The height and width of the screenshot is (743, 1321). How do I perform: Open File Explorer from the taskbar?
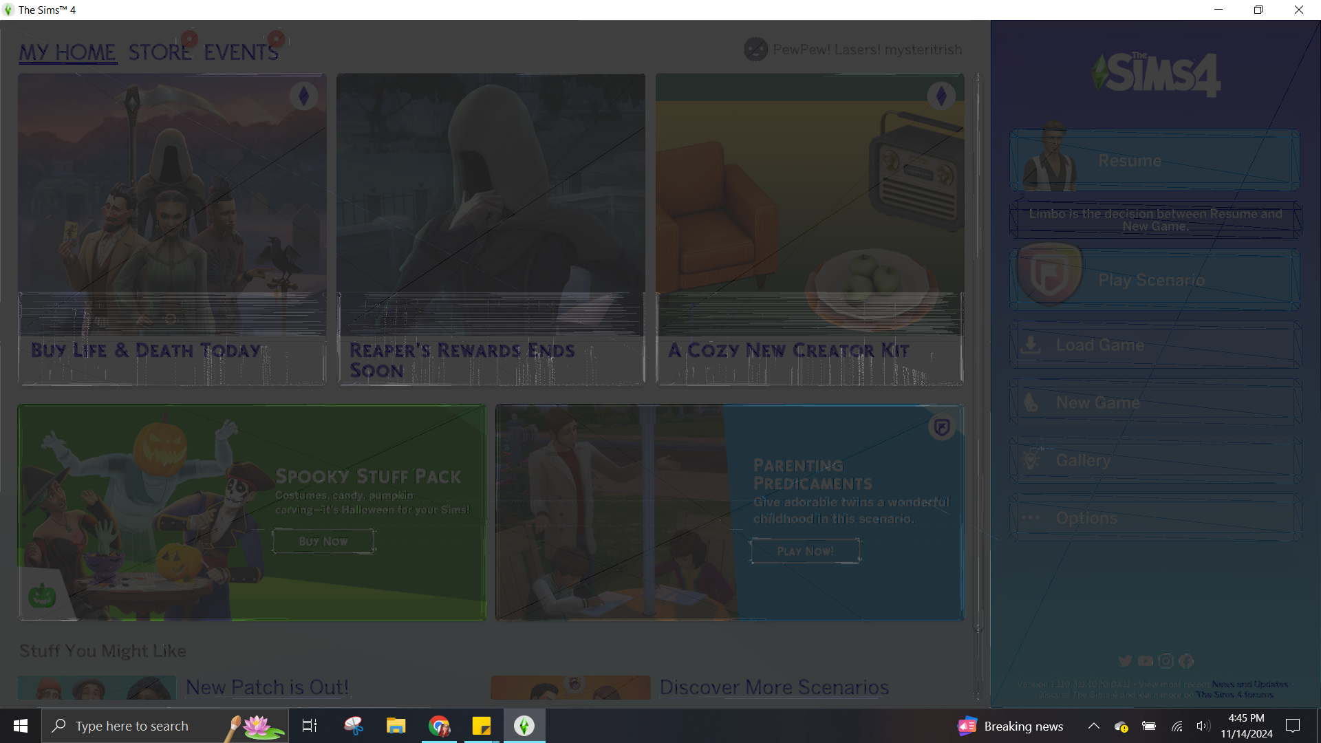click(396, 726)
